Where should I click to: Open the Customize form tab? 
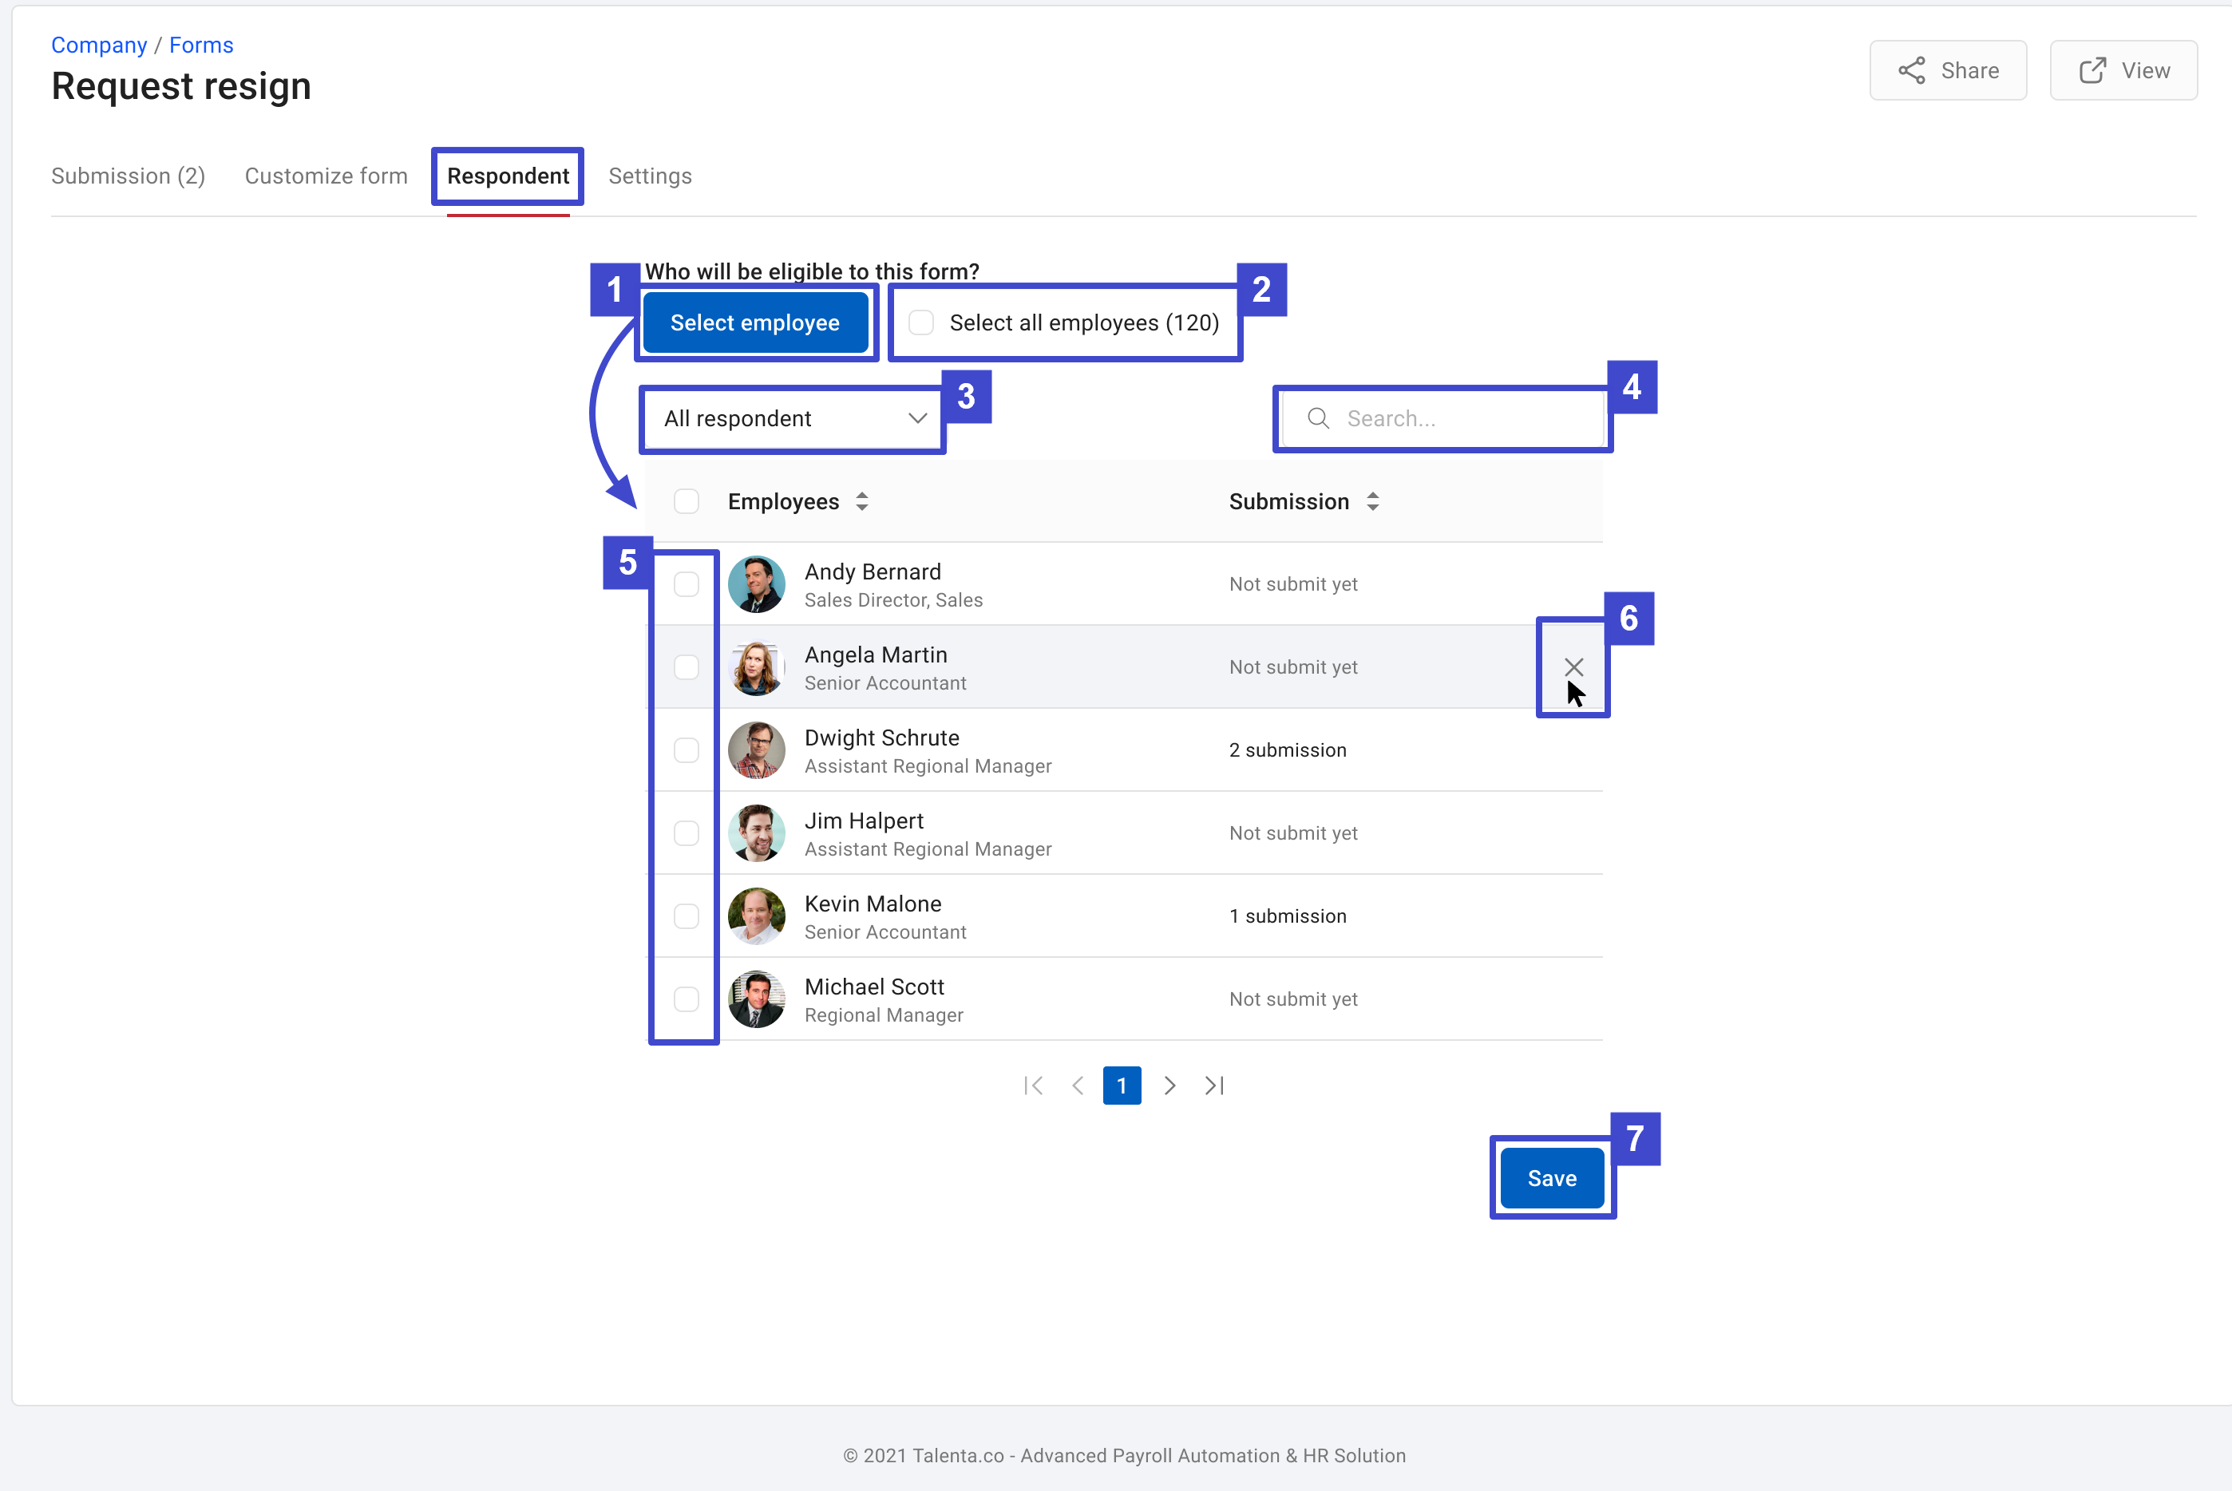[326, 176]
